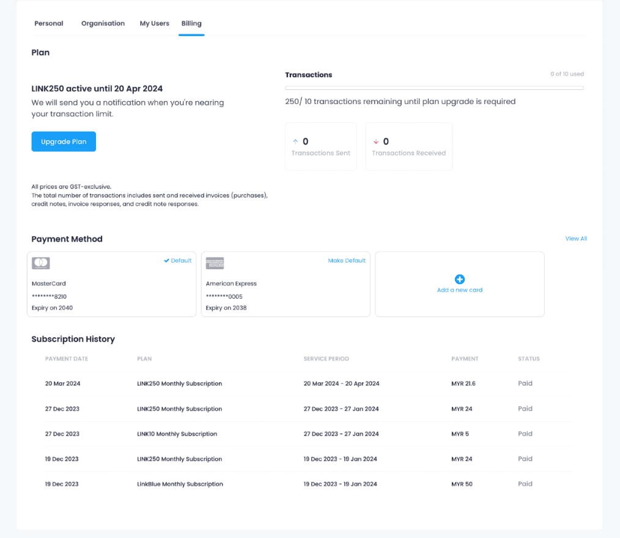Viewport: 620px width, 538px height.
Task: Go to the My Users tab
Action: (x=154, y=23)
